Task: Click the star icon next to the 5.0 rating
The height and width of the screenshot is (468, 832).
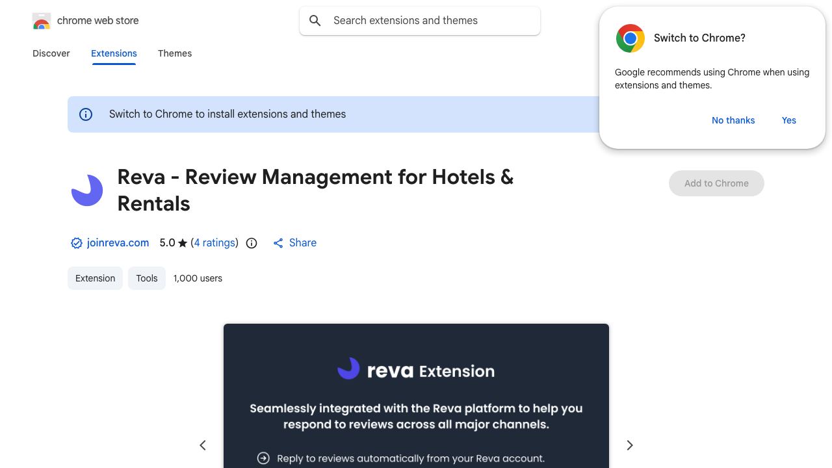Action: click(183, 243)
